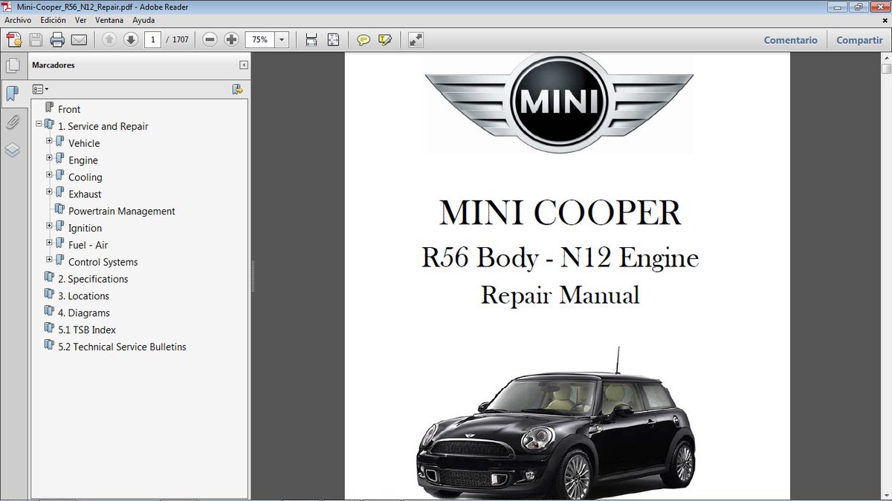The width and height of the screenshot is (892, 501).
Task: Expand the Ignition bookmark node
Action: 49,226
